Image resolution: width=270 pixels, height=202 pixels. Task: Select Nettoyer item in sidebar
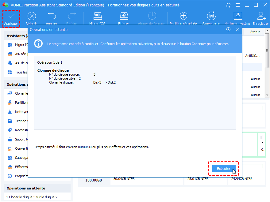pyautogui.click(x=17, y=112)
